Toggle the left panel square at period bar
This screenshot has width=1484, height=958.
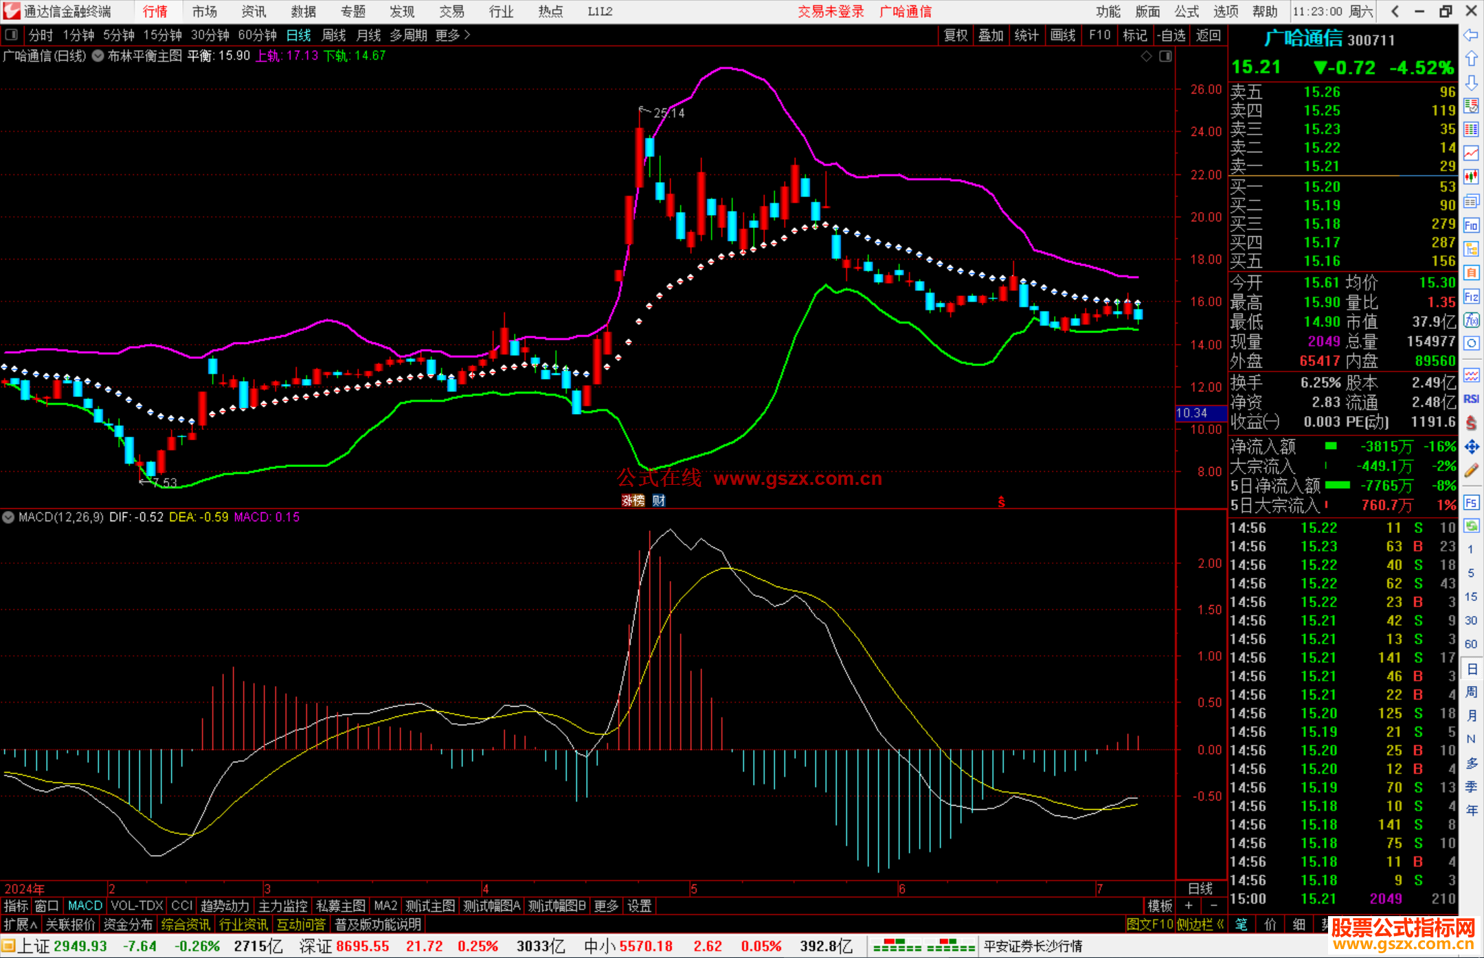point(11,34)
